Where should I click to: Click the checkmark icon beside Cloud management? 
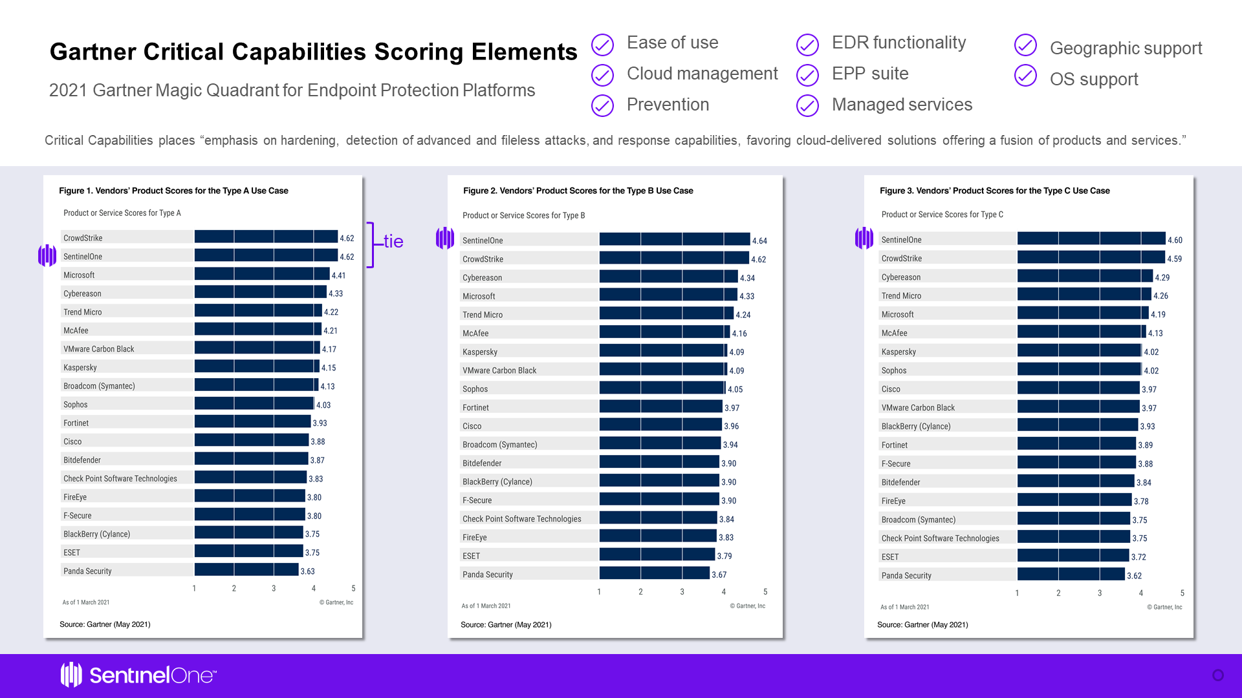[602, 75]
